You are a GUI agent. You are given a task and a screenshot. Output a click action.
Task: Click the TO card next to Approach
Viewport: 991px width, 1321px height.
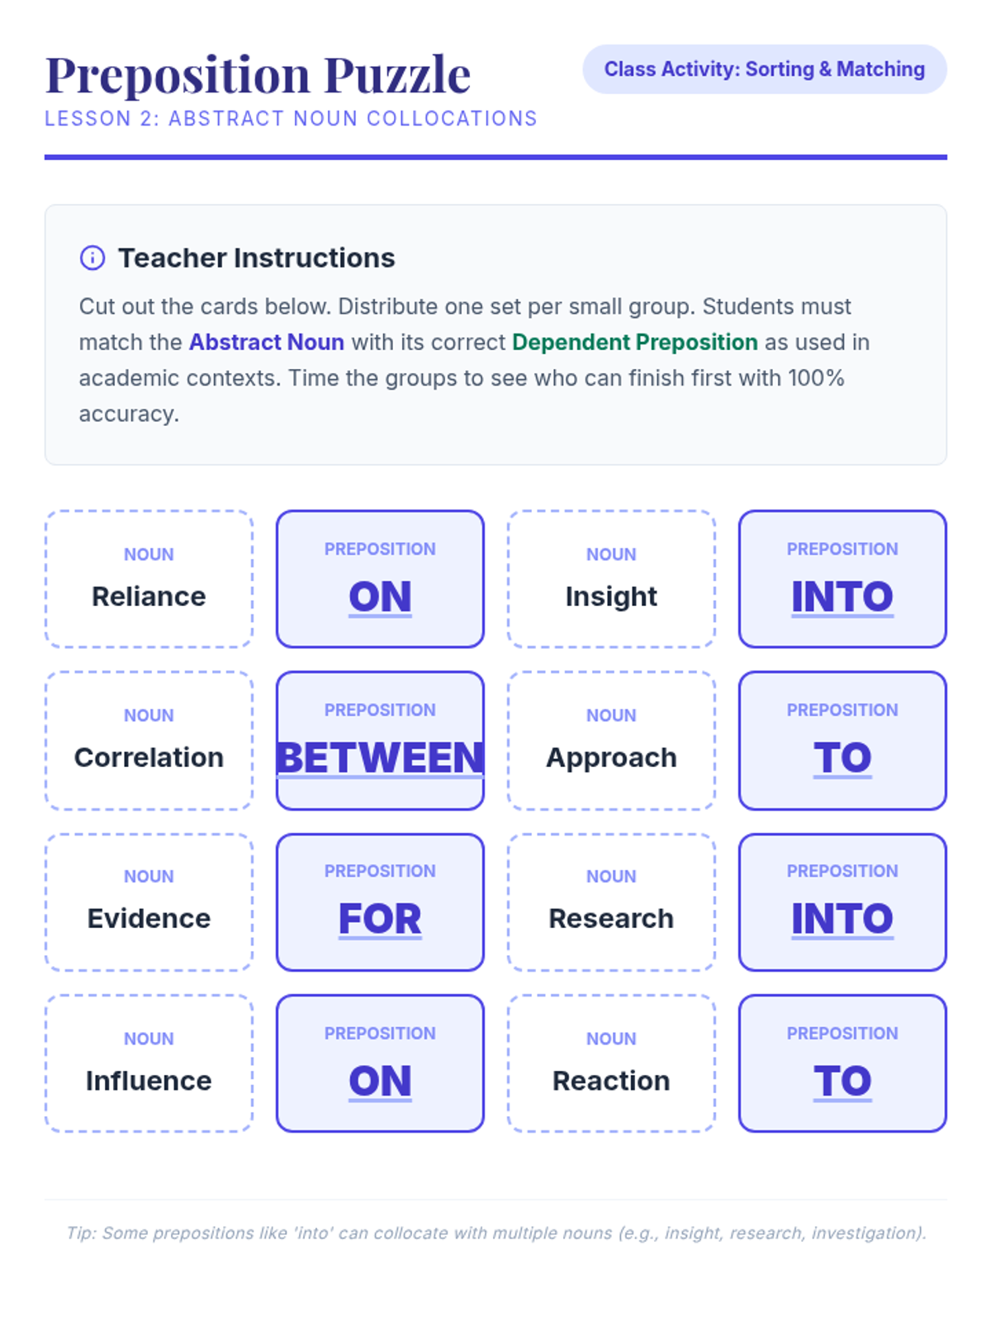[842, 741]
